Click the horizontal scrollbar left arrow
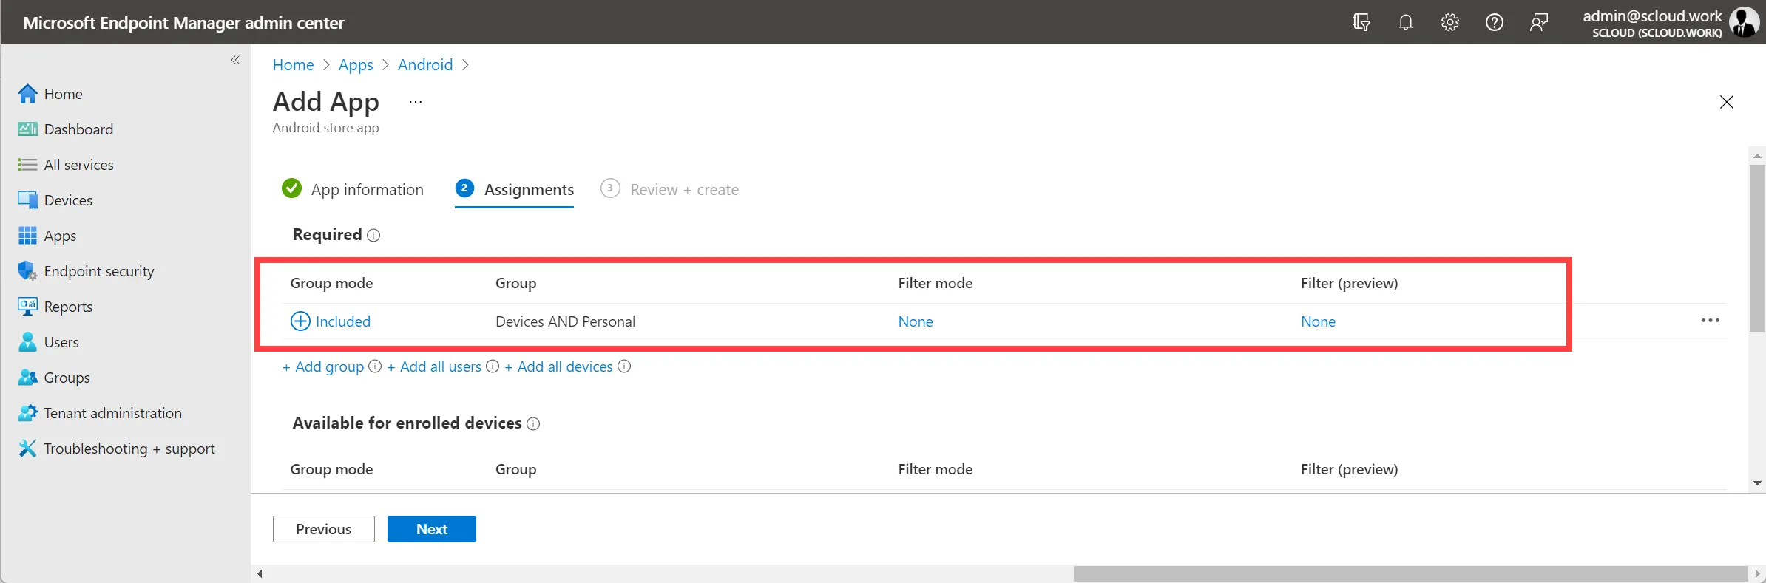Image resolution: width=1766 pixels, height=583 pixels. click(260, 573)
